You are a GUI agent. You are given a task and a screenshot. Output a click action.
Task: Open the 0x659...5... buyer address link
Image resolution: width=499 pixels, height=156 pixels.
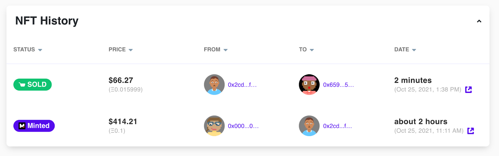pyautogui.click(x=338, y=85)
